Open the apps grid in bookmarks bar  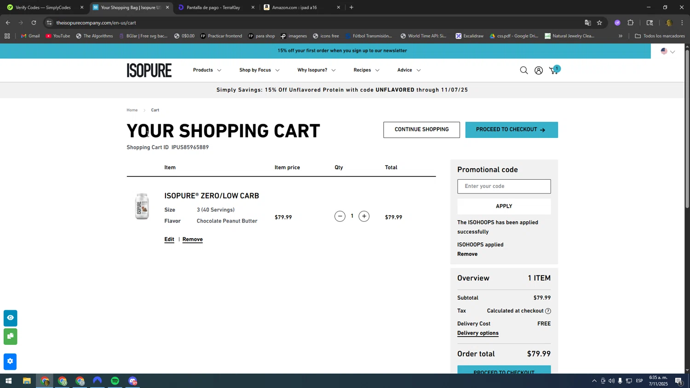tap(7, 36)
